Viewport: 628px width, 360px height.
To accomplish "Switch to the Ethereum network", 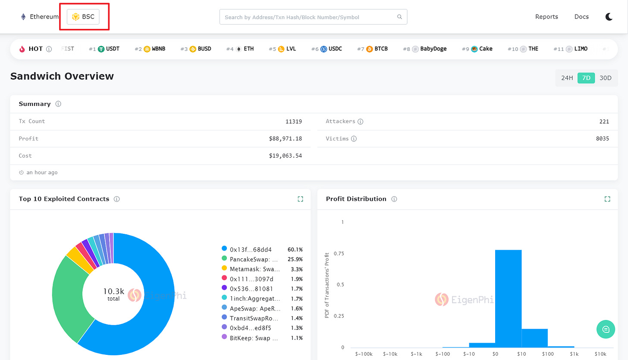I will point(39,17).
